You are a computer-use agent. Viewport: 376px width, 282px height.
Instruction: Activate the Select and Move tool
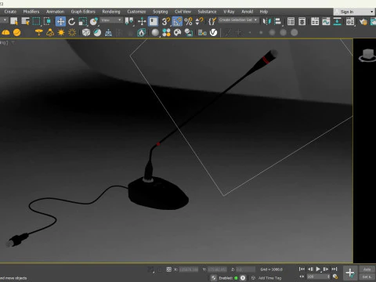[60, 21]
